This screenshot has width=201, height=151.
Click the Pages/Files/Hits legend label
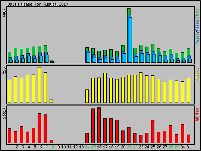(x=197, y=26)
